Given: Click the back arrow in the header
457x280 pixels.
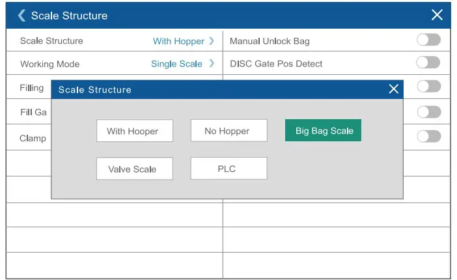Looking at the screenshot, I should coord(22,15).
